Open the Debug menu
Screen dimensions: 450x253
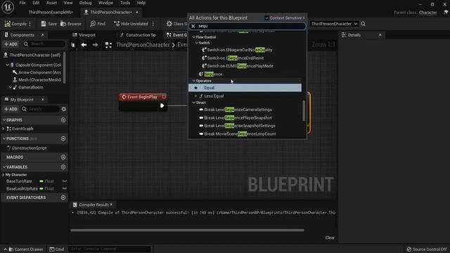pos(85,3)
